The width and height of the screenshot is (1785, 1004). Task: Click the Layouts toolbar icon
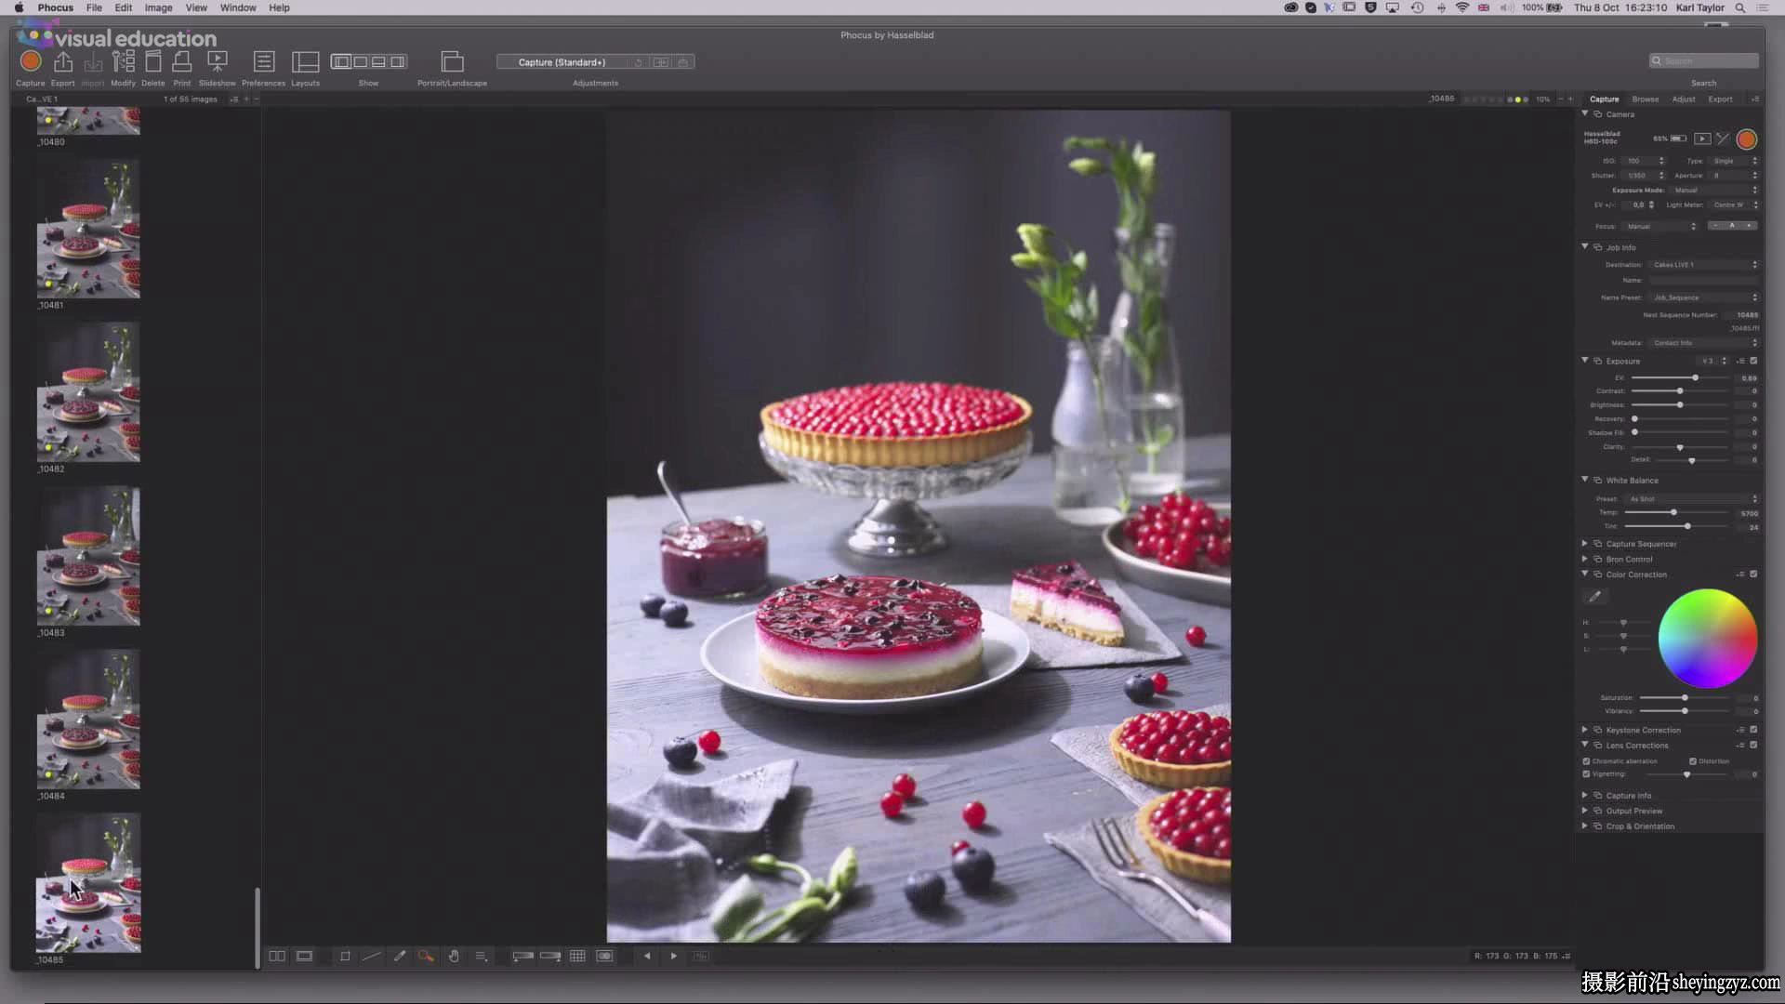point(305,61)
